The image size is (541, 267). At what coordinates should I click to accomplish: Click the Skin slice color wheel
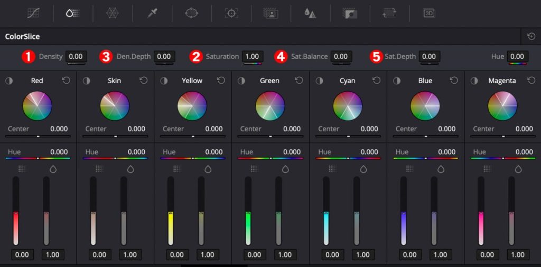click(115, 106)
